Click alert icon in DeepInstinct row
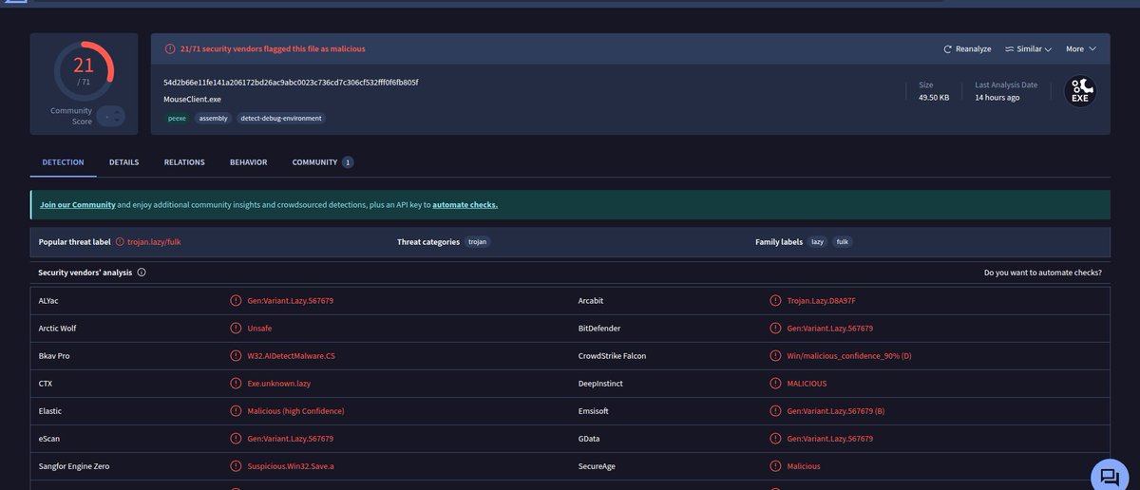The height and width of the screenshot is (490, 1140). pos(776,384)
